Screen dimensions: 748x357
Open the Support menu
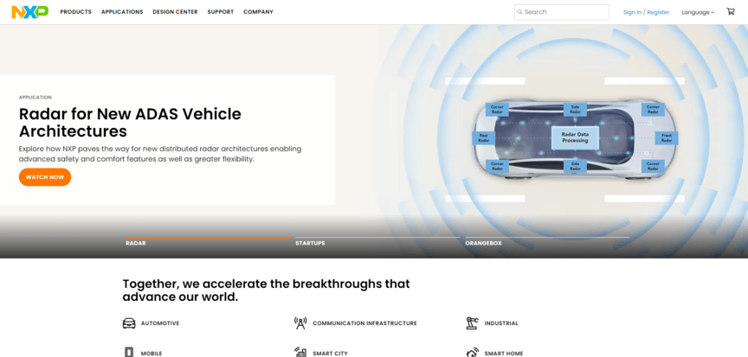(221, 12)
